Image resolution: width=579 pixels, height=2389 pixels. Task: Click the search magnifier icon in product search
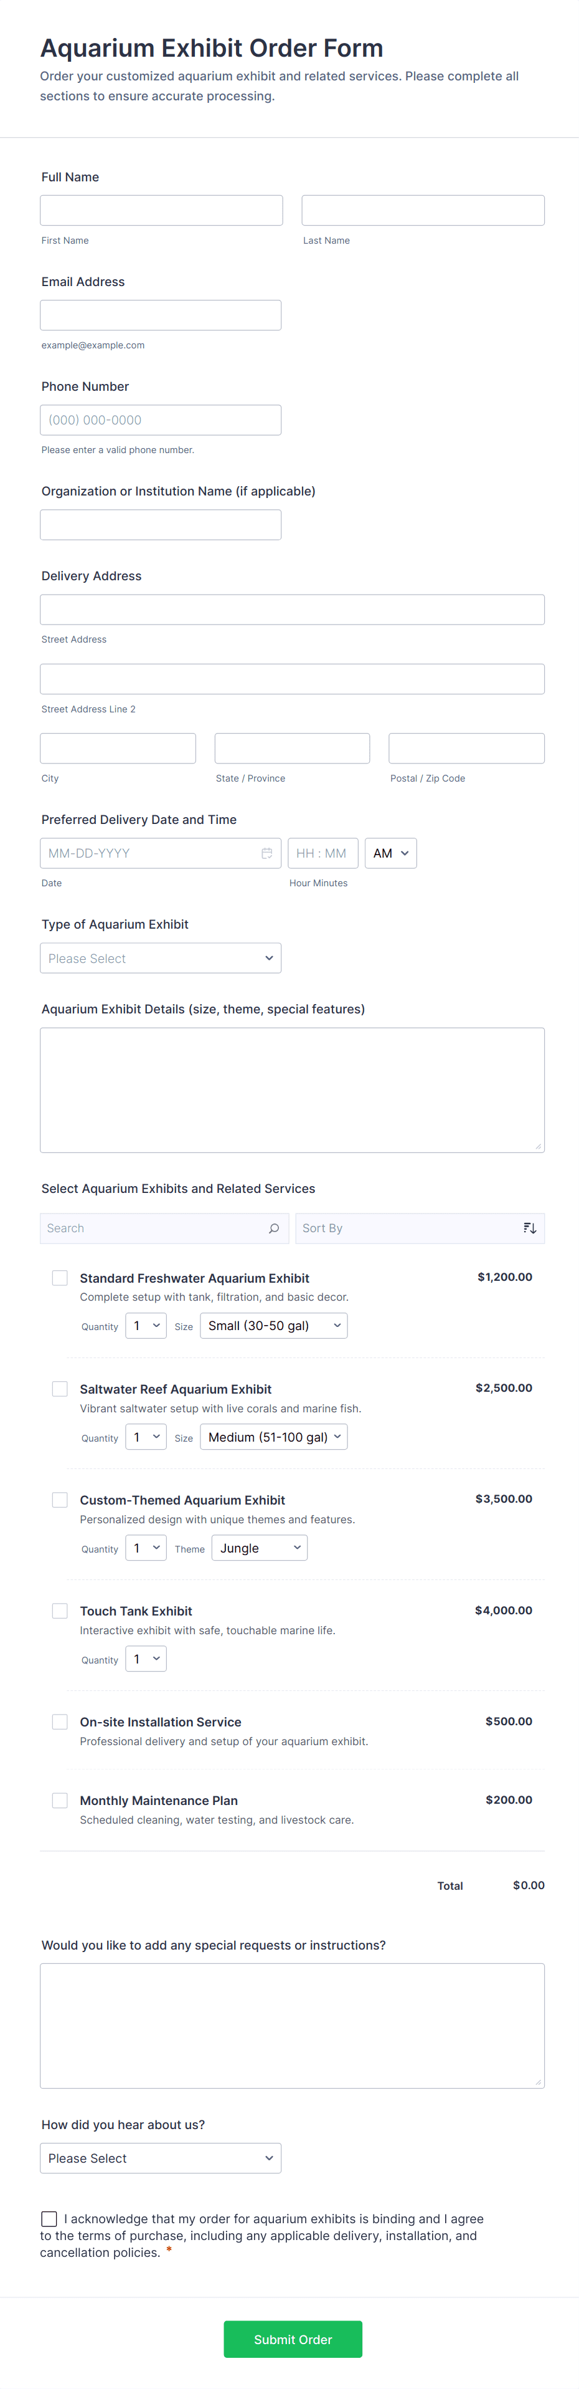(x=273, y=1228)
